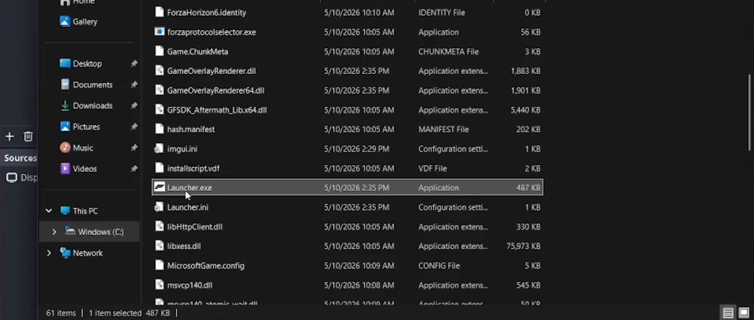Select the Display source entry
The width and height of the screenshot is (754, 320).
(22, 178)
